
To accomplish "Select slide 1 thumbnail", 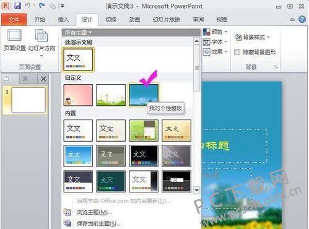I will click(28, 100).
